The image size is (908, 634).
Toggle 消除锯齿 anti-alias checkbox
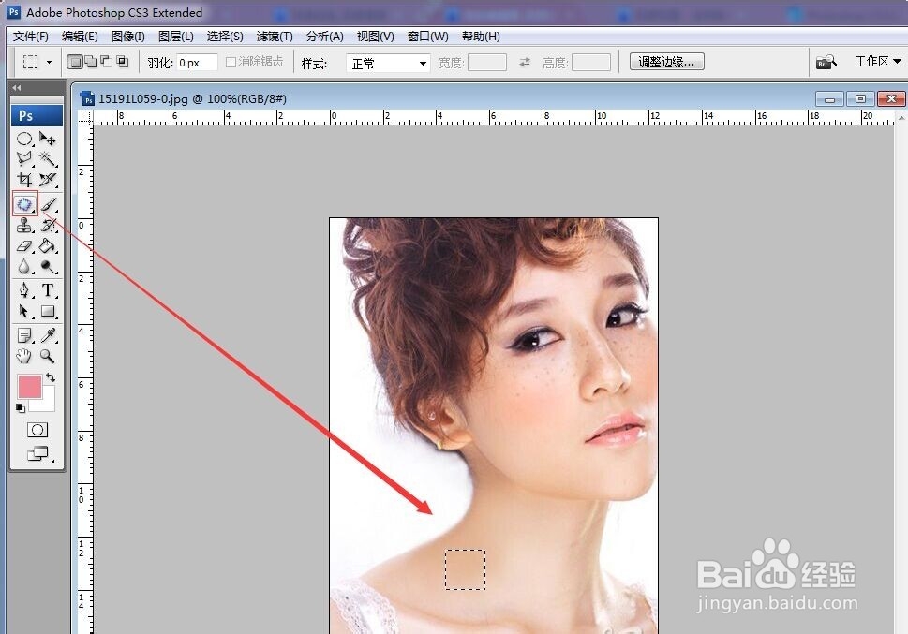click(230, 61)
